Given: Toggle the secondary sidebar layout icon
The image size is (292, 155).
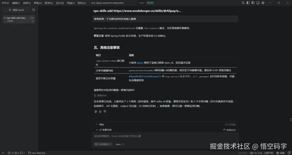Looking at the screenshot, I should (x=253, y=3).
